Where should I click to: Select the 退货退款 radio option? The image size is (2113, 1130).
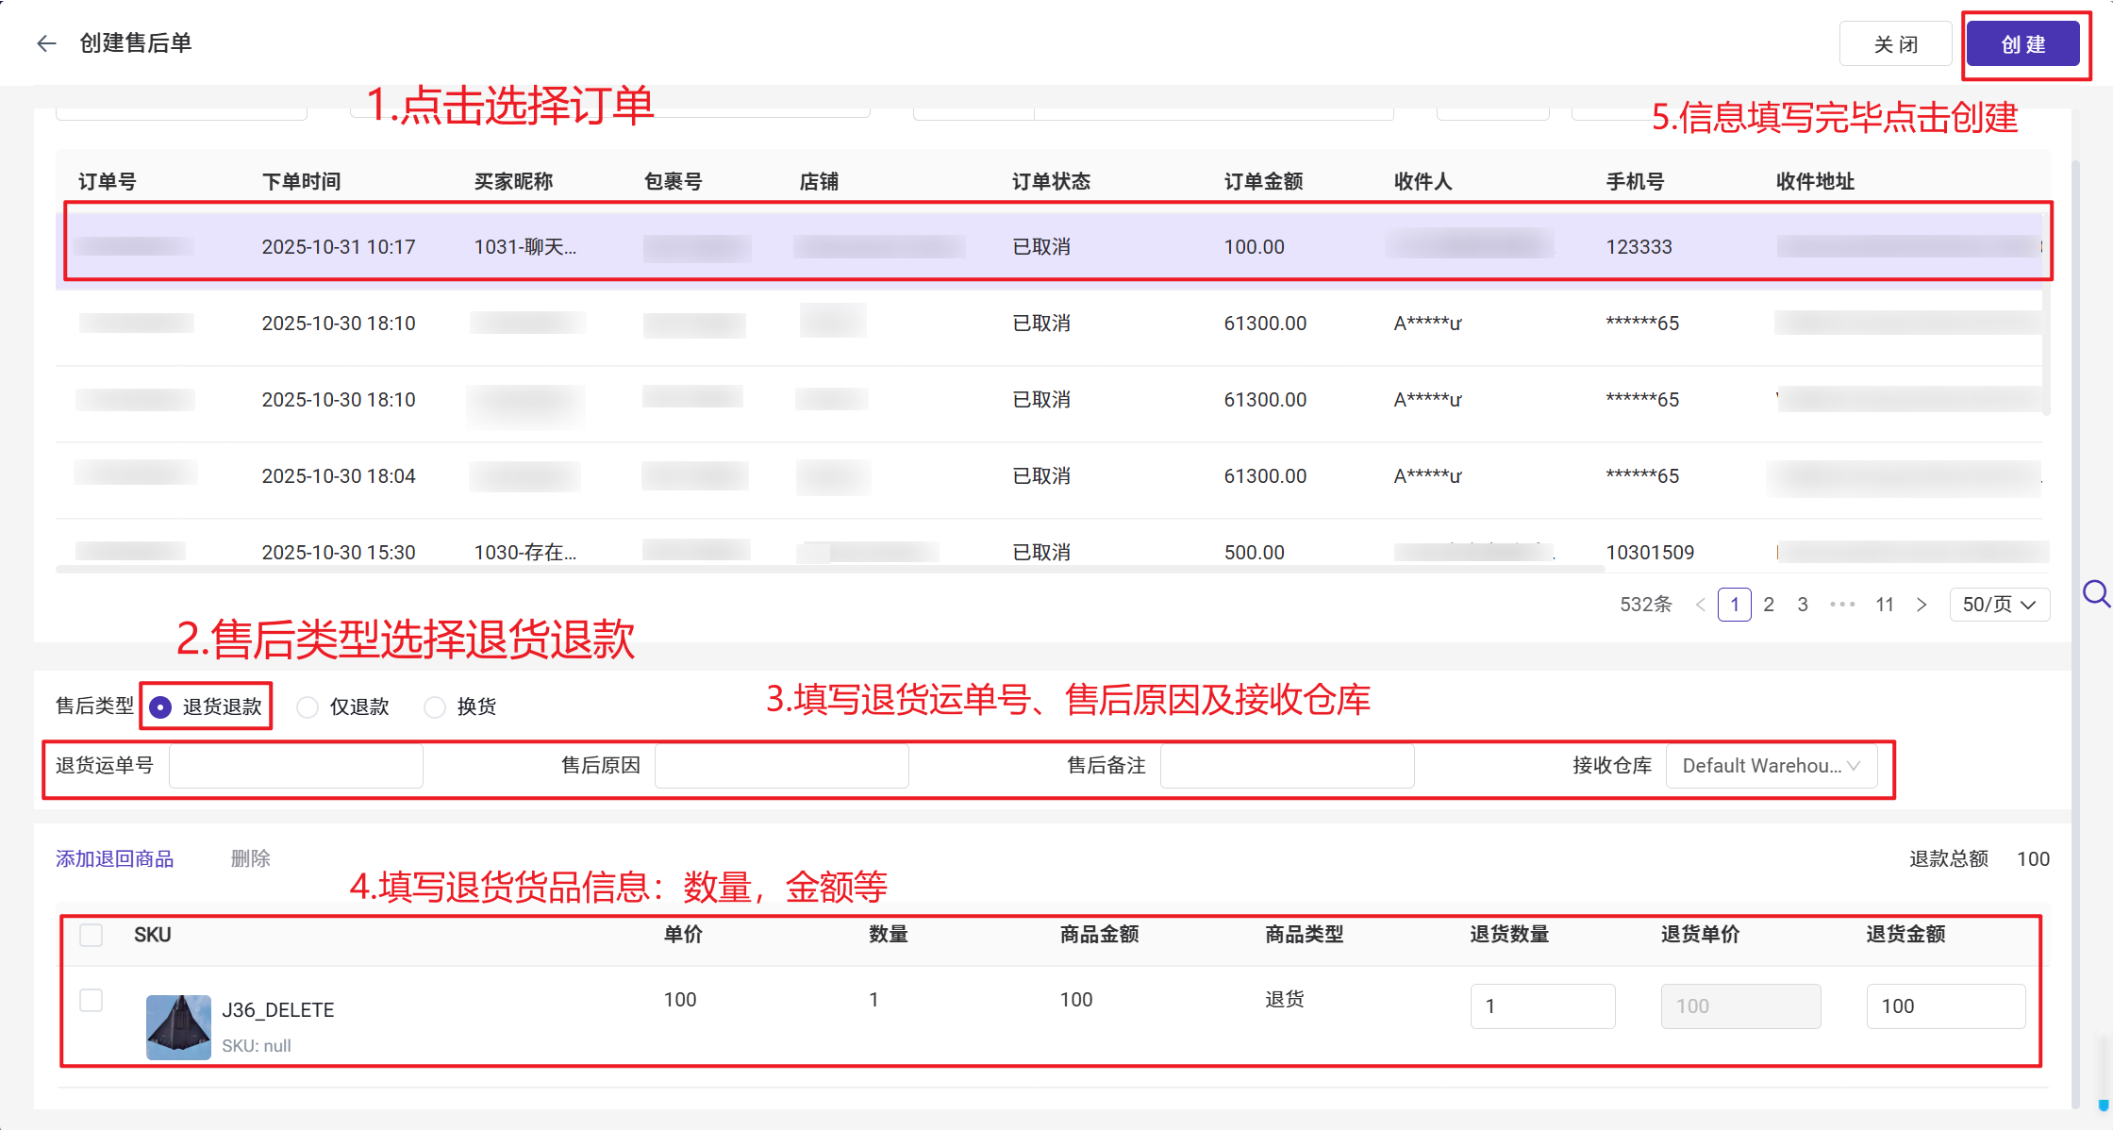pyautogui.click(x=161, y=706)
